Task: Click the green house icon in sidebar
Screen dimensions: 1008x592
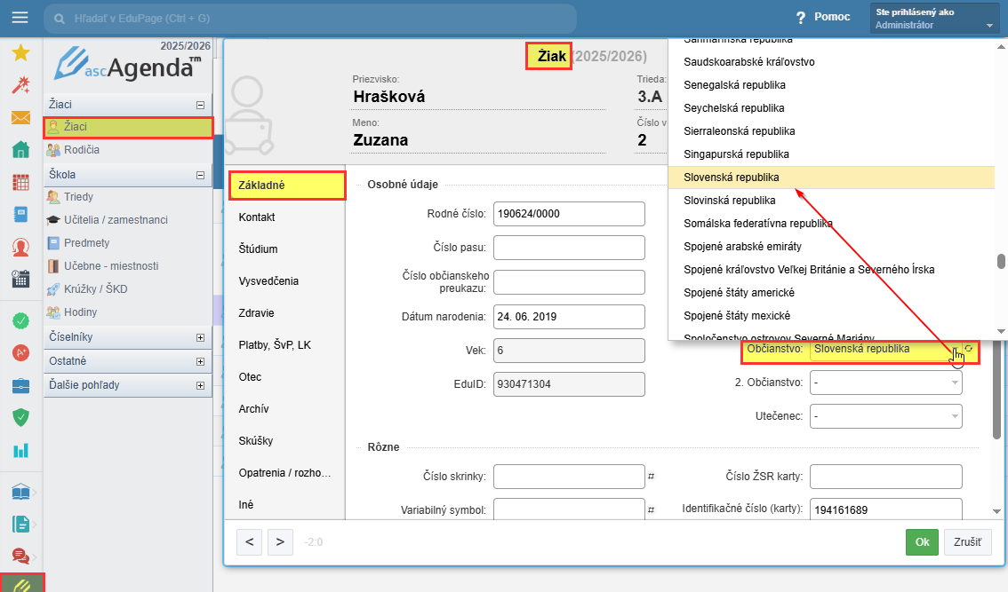Action: click(x=20, y=150)
